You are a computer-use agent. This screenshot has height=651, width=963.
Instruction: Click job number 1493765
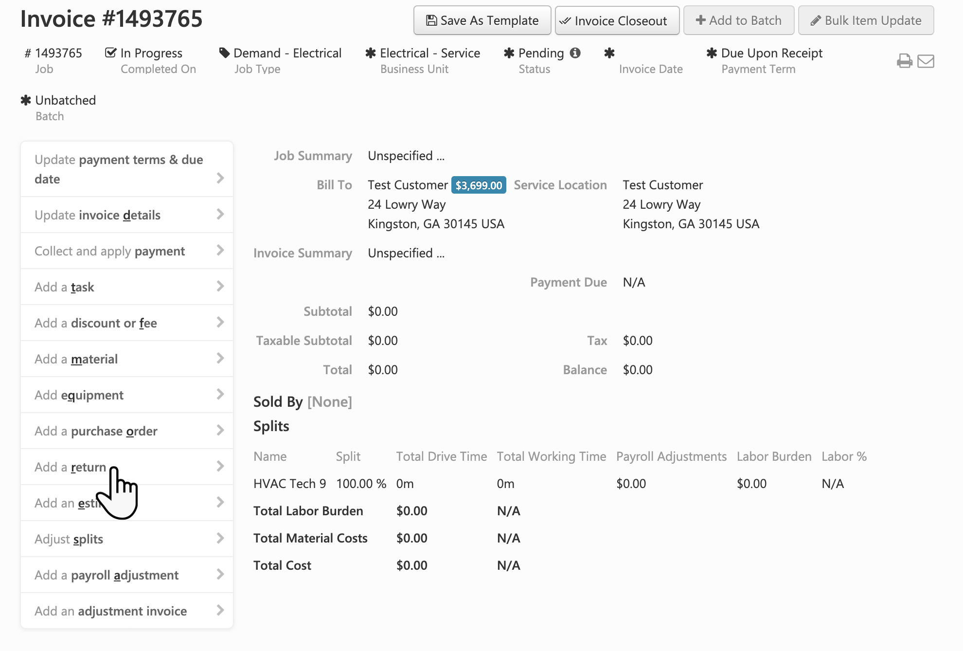58,53
